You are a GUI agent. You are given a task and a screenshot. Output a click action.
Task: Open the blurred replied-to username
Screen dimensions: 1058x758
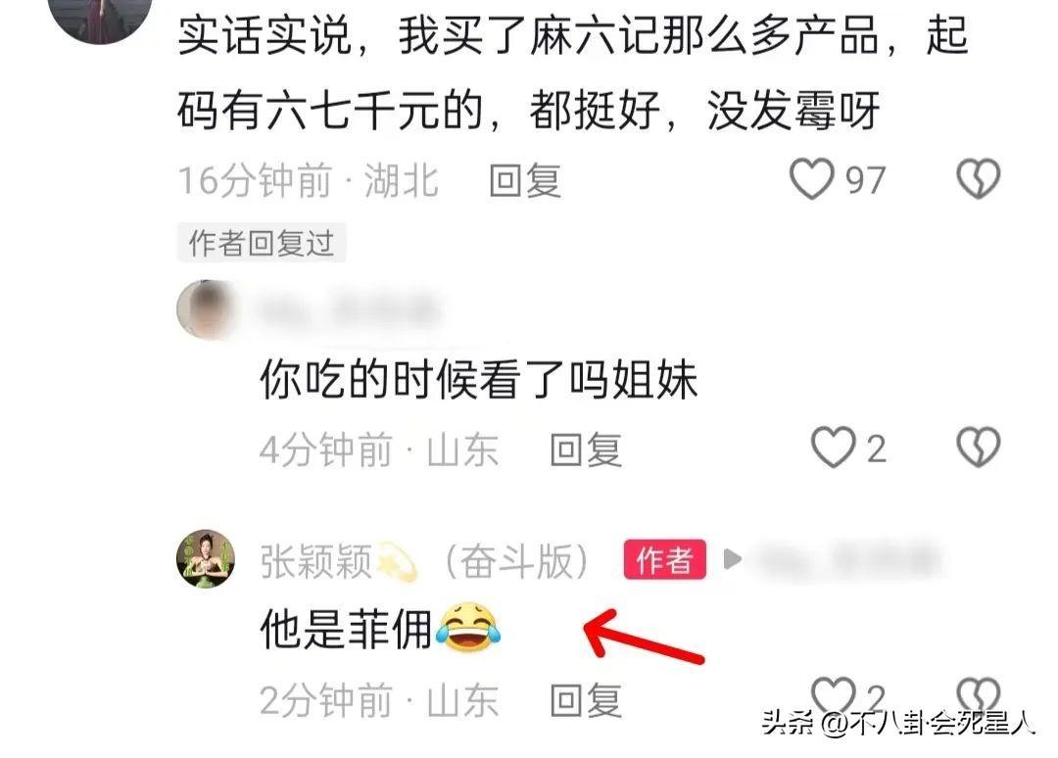[847, 560]
